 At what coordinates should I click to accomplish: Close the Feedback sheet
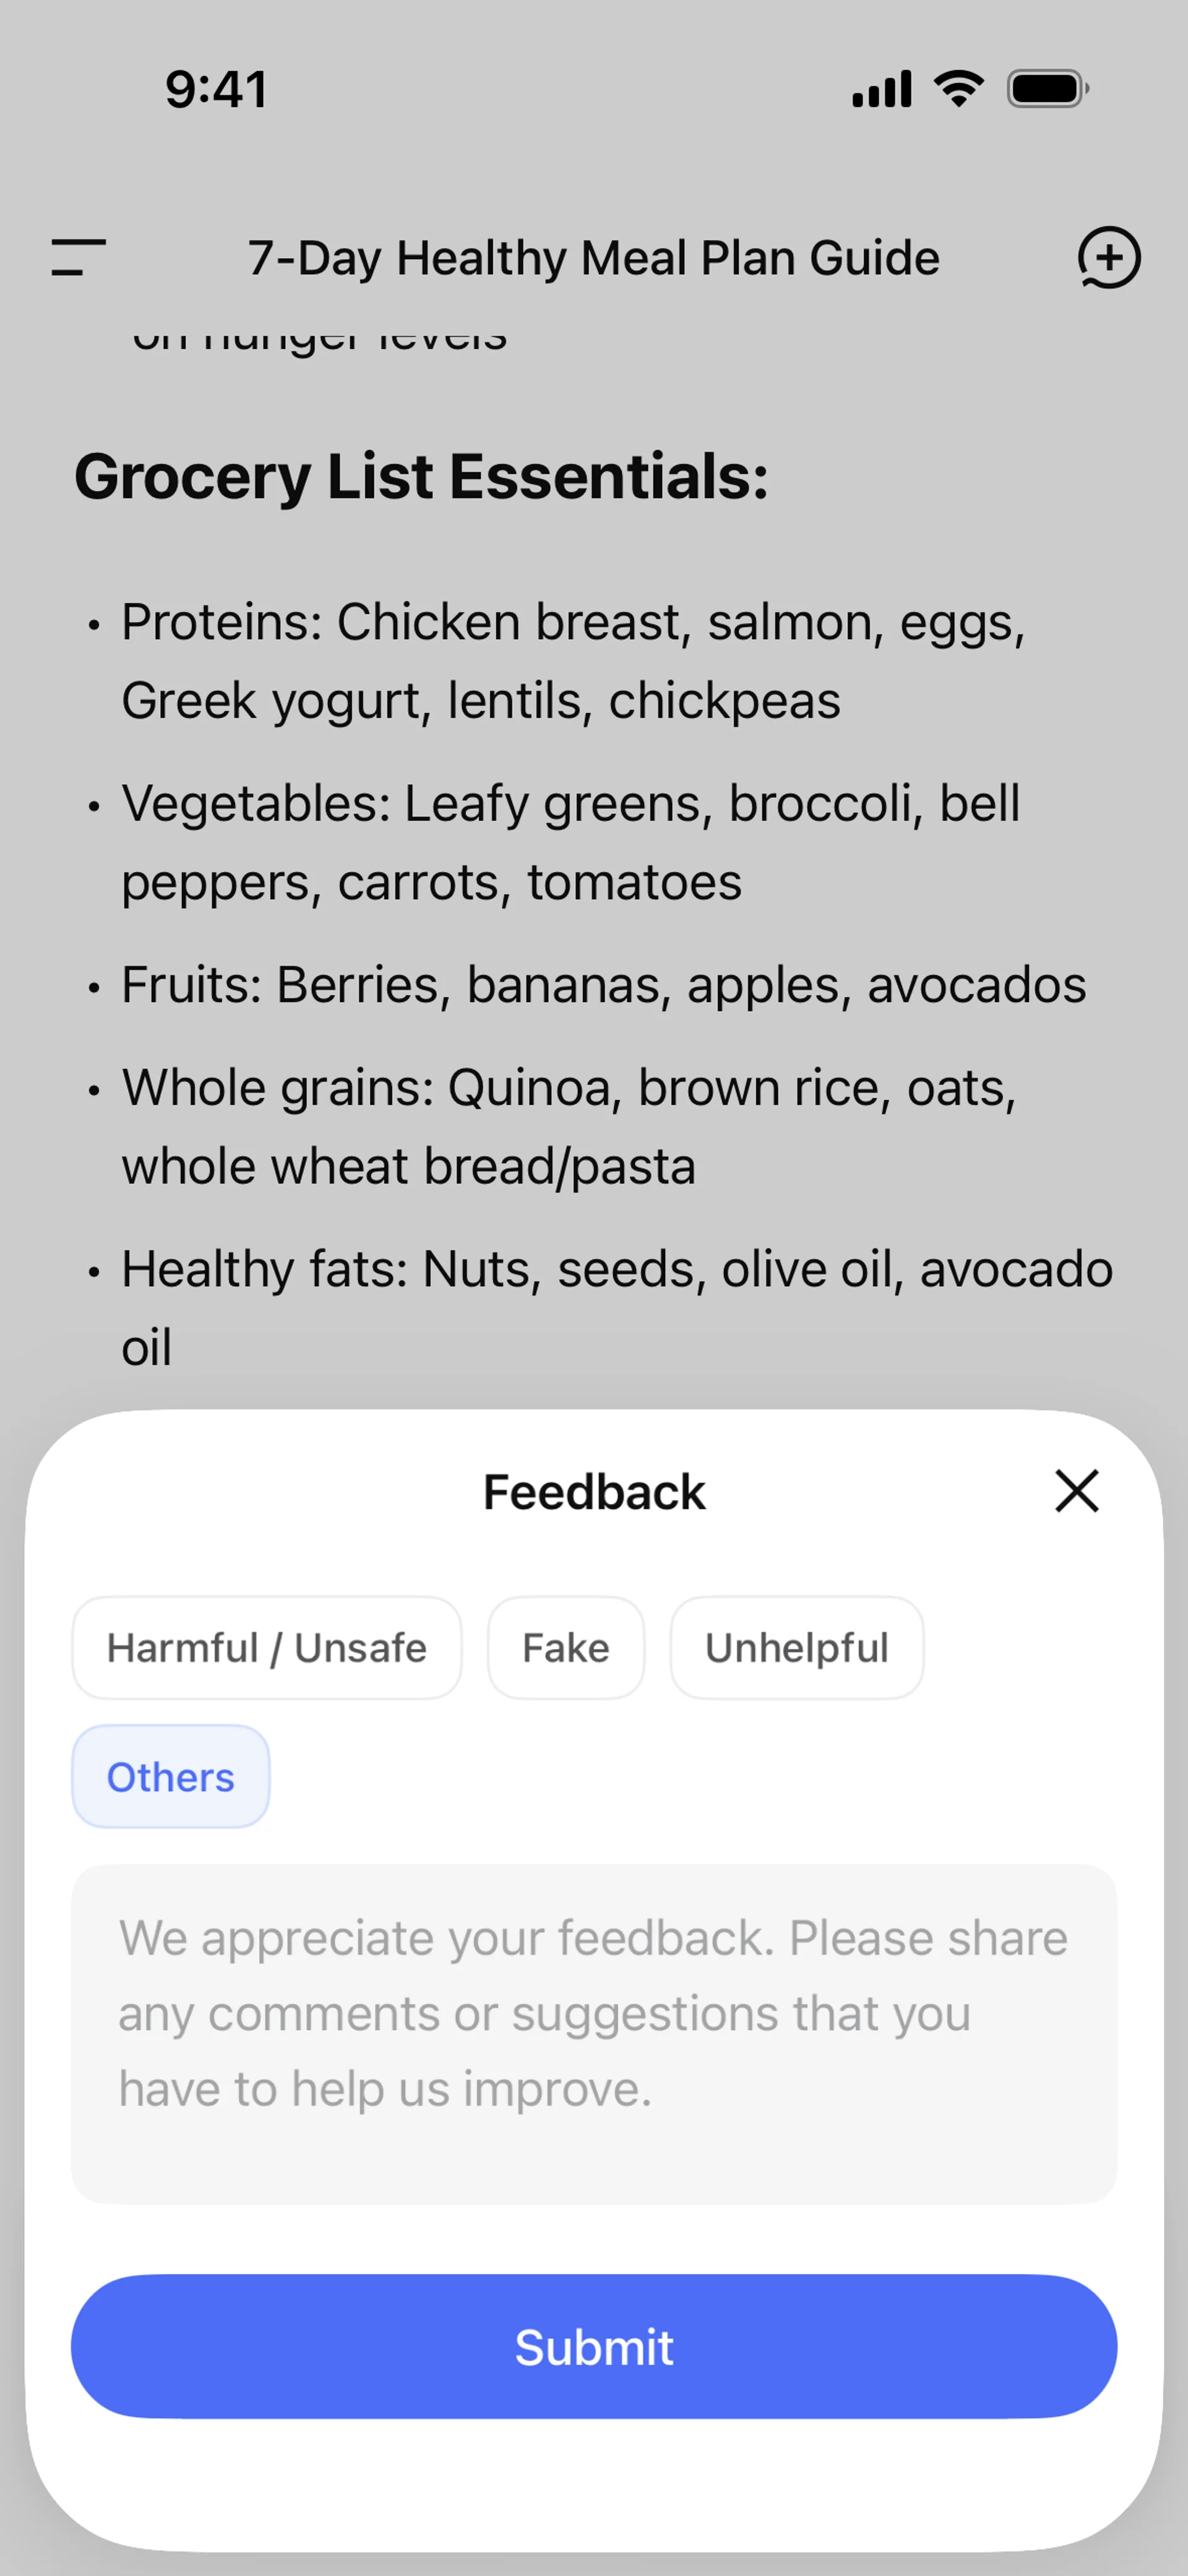click(1076, 1491)
